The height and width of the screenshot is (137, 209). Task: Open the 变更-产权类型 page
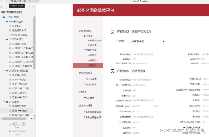point(20,79)
